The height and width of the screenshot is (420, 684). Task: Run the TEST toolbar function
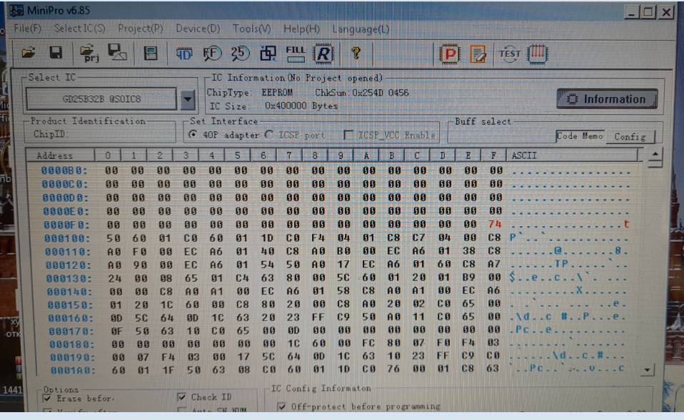pos(509,54)
